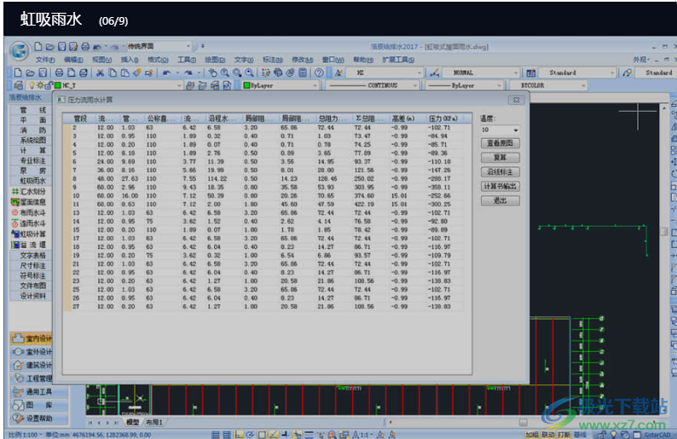Click the 压力 column header in table
677x439 pixels.
point(443,118)
